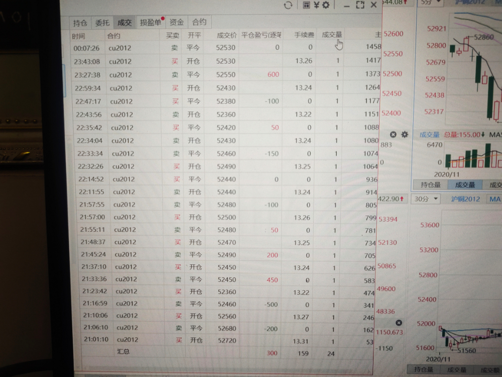This screenshot has height=377, width=502.
Task: Select the trade time 23:43:08
Action: [x=87, y=61]
